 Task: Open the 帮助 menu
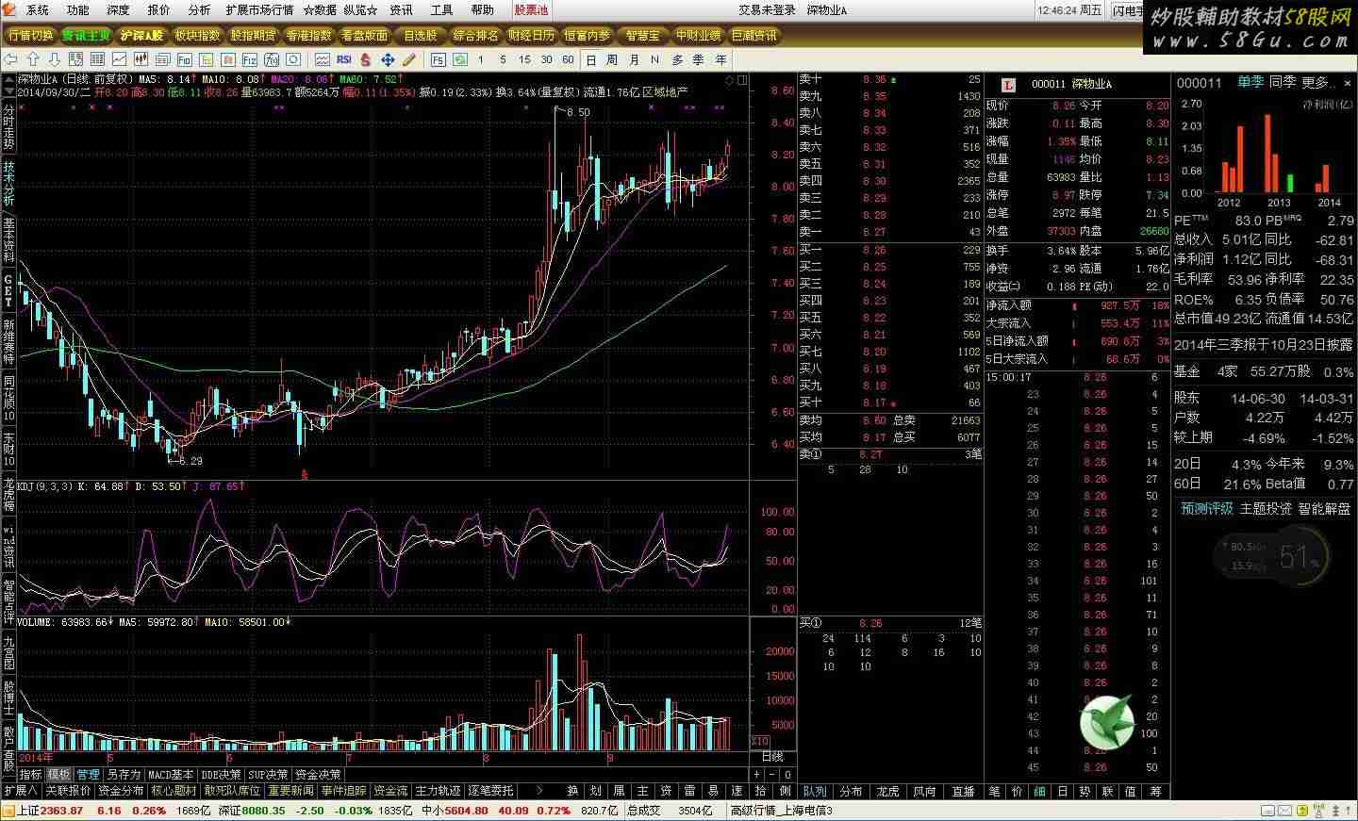point(482,9)
